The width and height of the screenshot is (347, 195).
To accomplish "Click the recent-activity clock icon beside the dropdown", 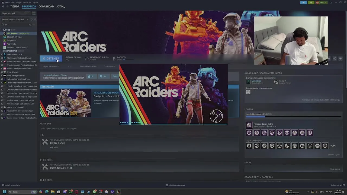I will (x=32, y=19).
